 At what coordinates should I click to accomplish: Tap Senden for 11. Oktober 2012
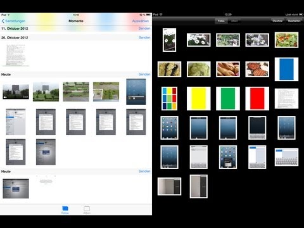click(144, 28)
